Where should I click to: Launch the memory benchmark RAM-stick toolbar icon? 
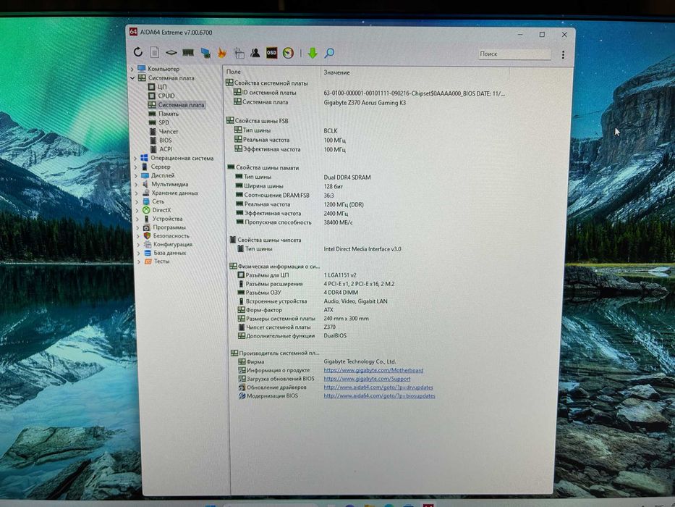pos(188,53)
